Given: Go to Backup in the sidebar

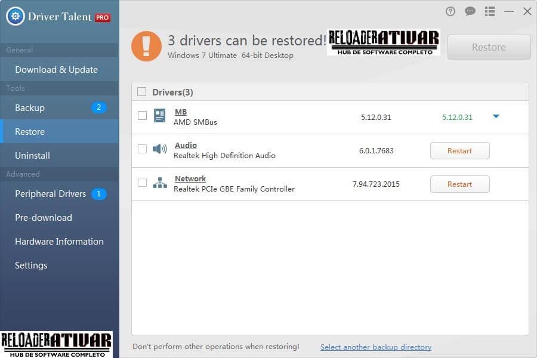Looking at the screenshot, I should click(60, 107).
